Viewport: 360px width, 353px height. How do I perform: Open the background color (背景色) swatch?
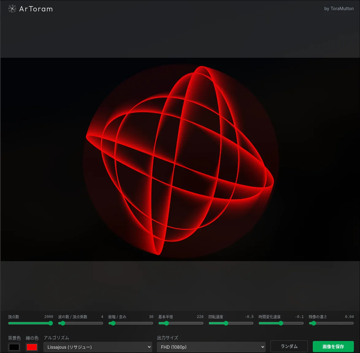click(x=14, y=347)
